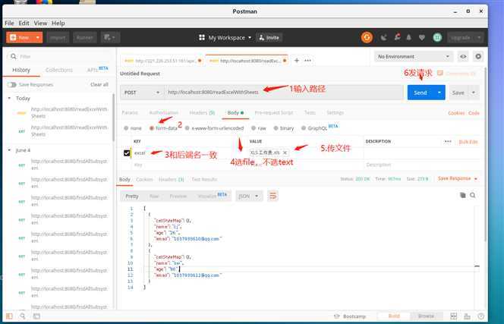Toggle the Save Responses switch

pyautogui.click(x=12, y=84)
